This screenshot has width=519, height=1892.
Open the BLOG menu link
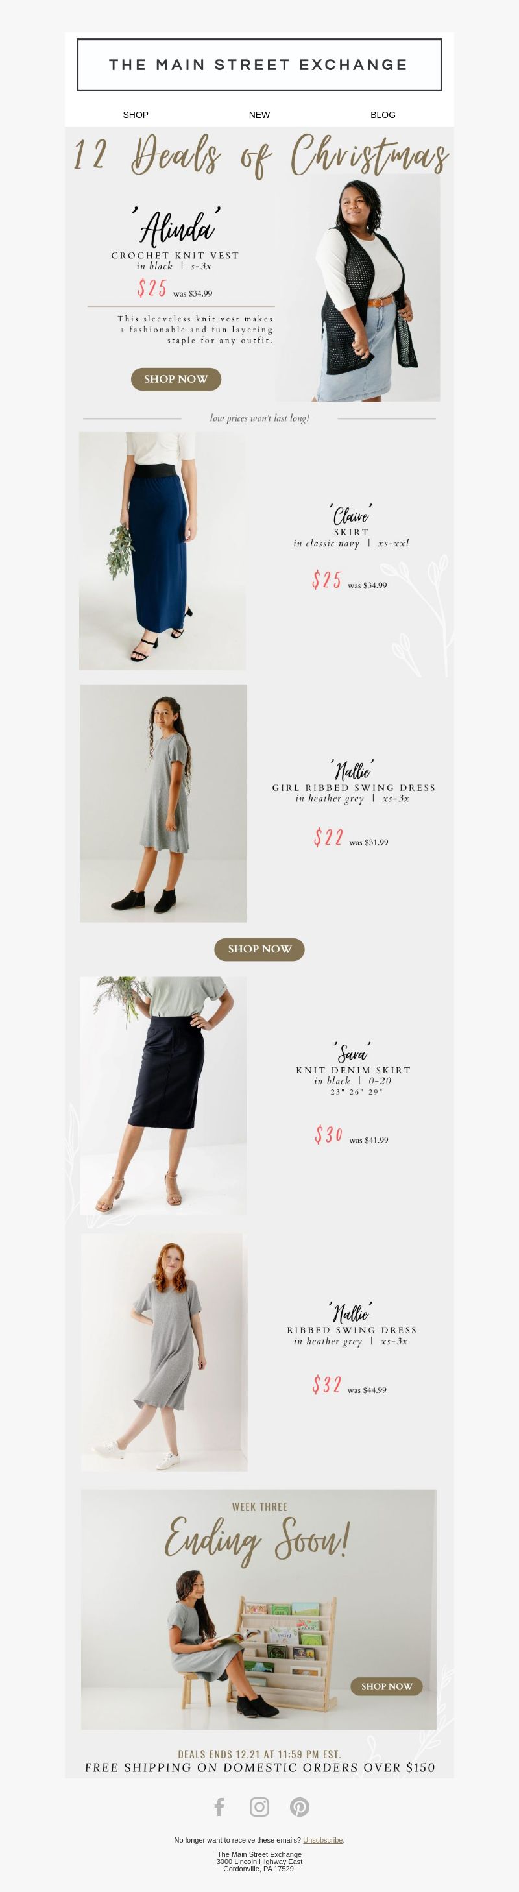click(383, 115)
